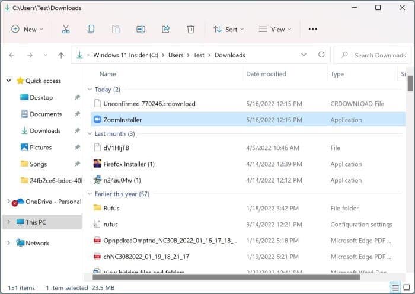Click the 5/16/2022 date of ZoomInstaller

274,120
